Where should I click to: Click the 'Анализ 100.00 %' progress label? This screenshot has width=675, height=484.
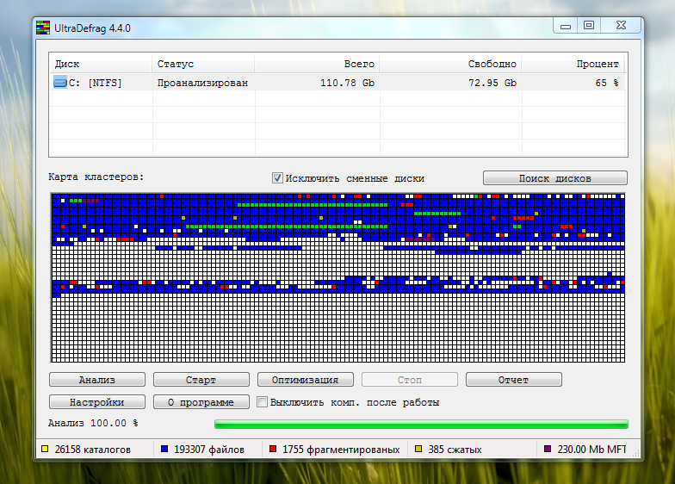(93, 423)
